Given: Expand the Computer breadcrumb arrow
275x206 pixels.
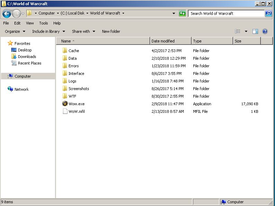Looking at the screenshot, I should (58, 13).
